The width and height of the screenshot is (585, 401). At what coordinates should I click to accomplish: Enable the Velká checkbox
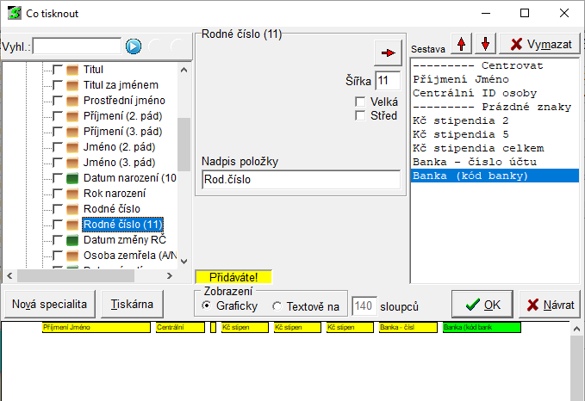361,102
